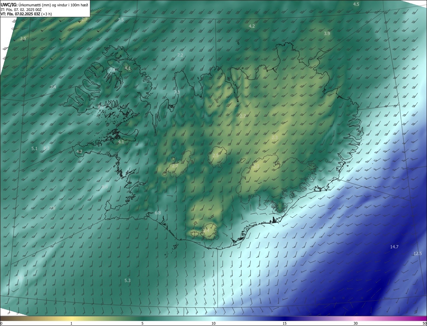The width and height of the screenshot is (427, 326).
Task: Click the 5.3 value label
Action: 127,281
